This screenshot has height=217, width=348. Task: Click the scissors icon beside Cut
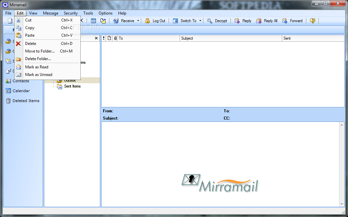pos(19,20)
